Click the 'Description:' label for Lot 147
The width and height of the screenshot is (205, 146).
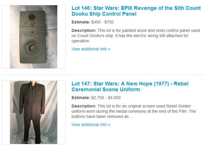coord(84,106)
